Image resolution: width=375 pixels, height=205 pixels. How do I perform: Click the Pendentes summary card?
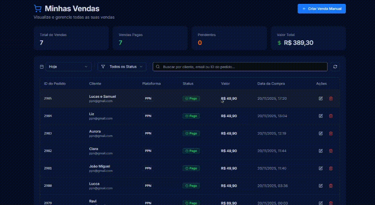(229, 38)
